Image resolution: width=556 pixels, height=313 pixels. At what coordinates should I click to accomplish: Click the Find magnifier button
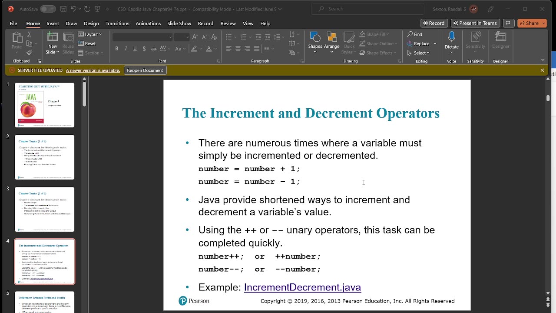[415, 34]
